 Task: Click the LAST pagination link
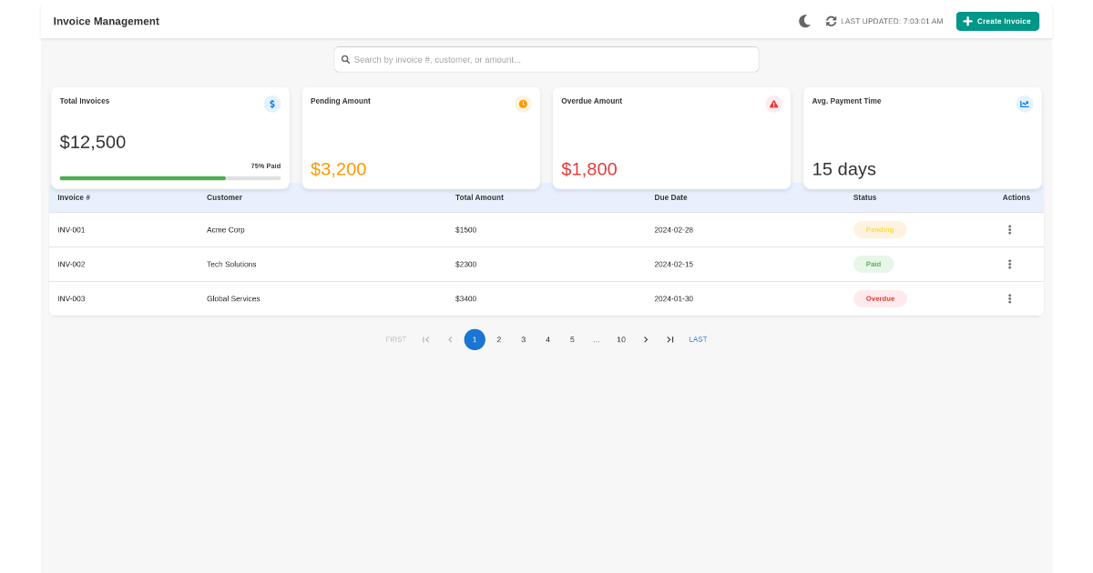[x=698, y=339]
